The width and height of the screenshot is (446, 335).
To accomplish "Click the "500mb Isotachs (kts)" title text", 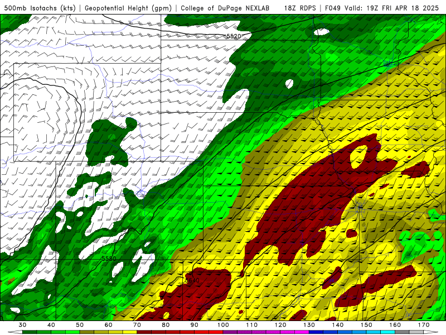I will coord(40,8).
